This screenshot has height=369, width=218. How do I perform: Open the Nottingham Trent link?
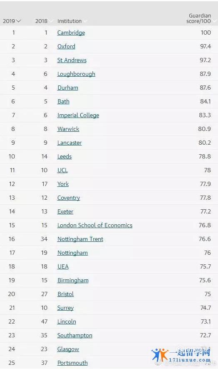coord(80,239)
